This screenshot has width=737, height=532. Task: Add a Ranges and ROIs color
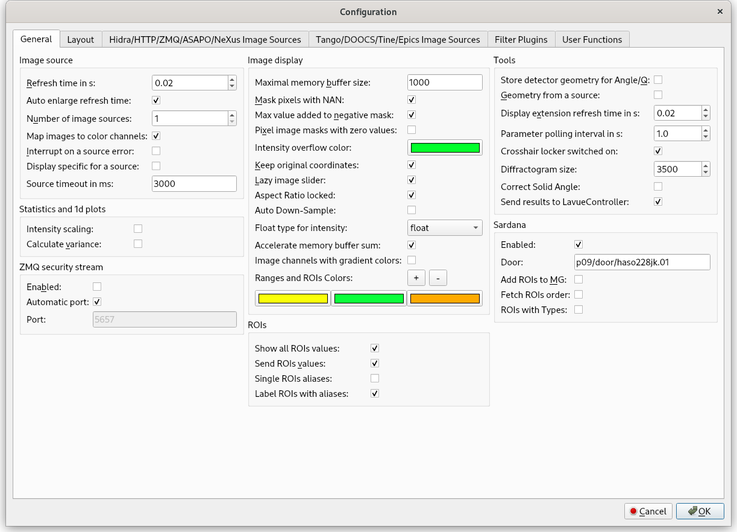click(416, 277)
